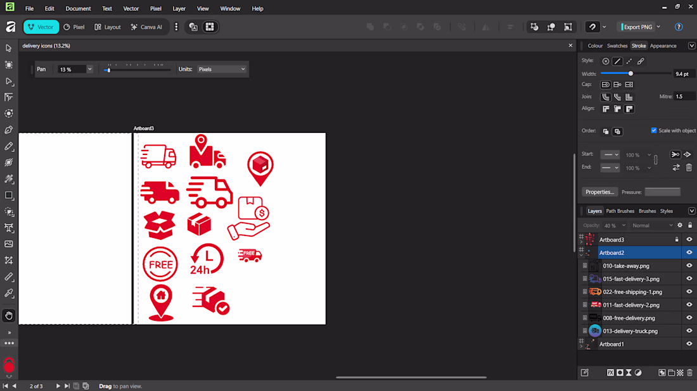The width and height of the screenshot is (697, 391).
Task: Select the View hand tool
Action: point(8,316)
